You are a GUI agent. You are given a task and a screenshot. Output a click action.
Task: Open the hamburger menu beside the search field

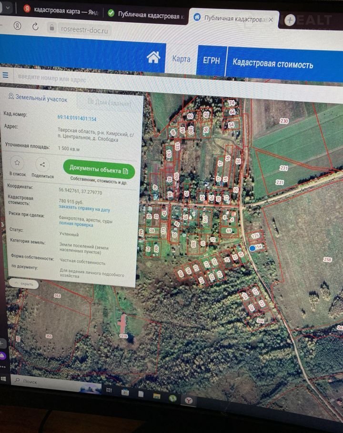(6, 75)
